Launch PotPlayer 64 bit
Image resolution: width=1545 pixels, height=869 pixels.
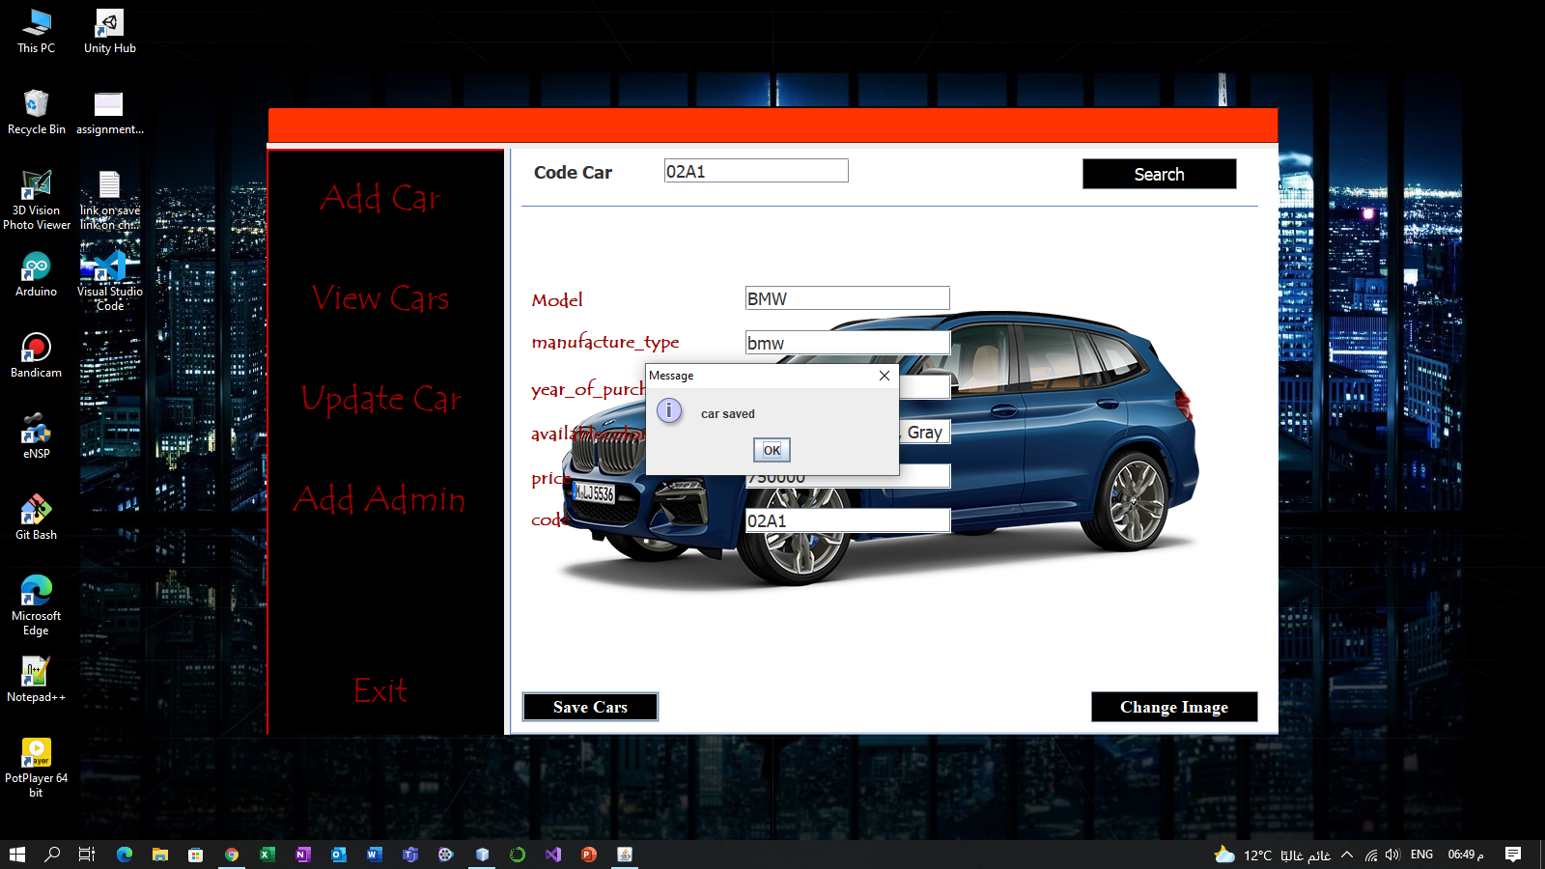(36, 751)
